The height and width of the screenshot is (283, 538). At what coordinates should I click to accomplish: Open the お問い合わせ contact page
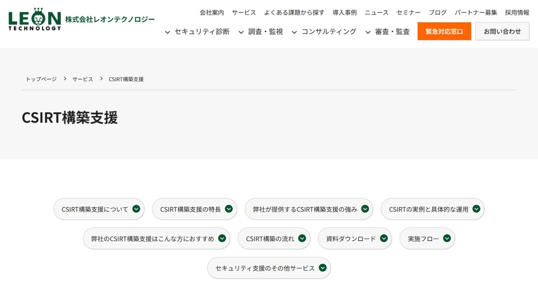click(x=502, y=31)
